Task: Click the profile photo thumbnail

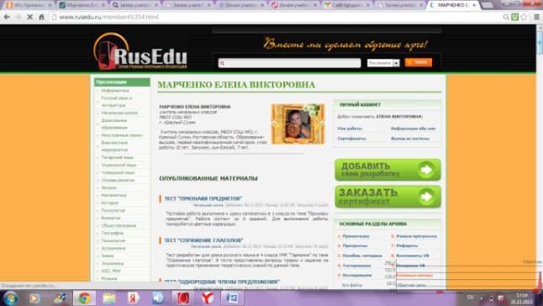Action: click(x=298, y=124)
